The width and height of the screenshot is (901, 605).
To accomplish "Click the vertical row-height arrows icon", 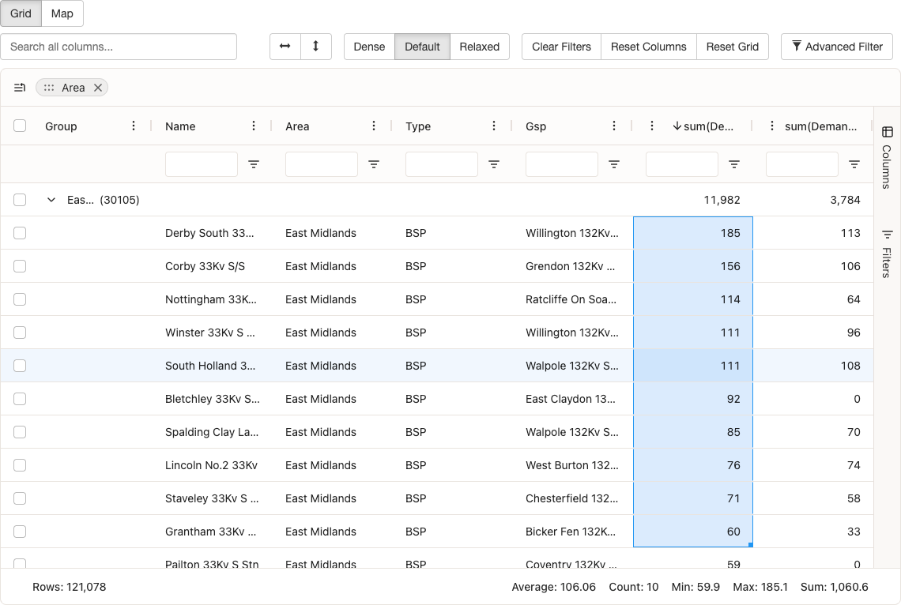I will (x=316, y=47).
